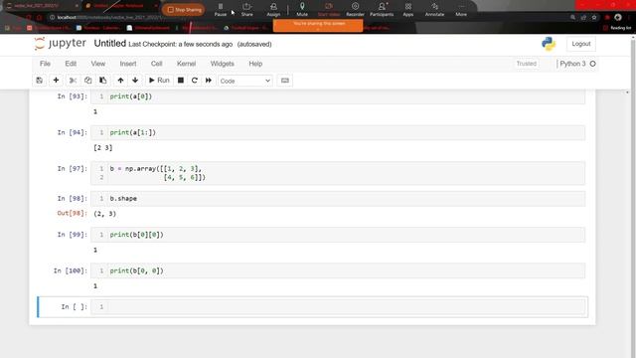Open the cell type Code dropdown
Image resolution: width=636 pixels, height=358 pixels.
[x=245, y=81]
